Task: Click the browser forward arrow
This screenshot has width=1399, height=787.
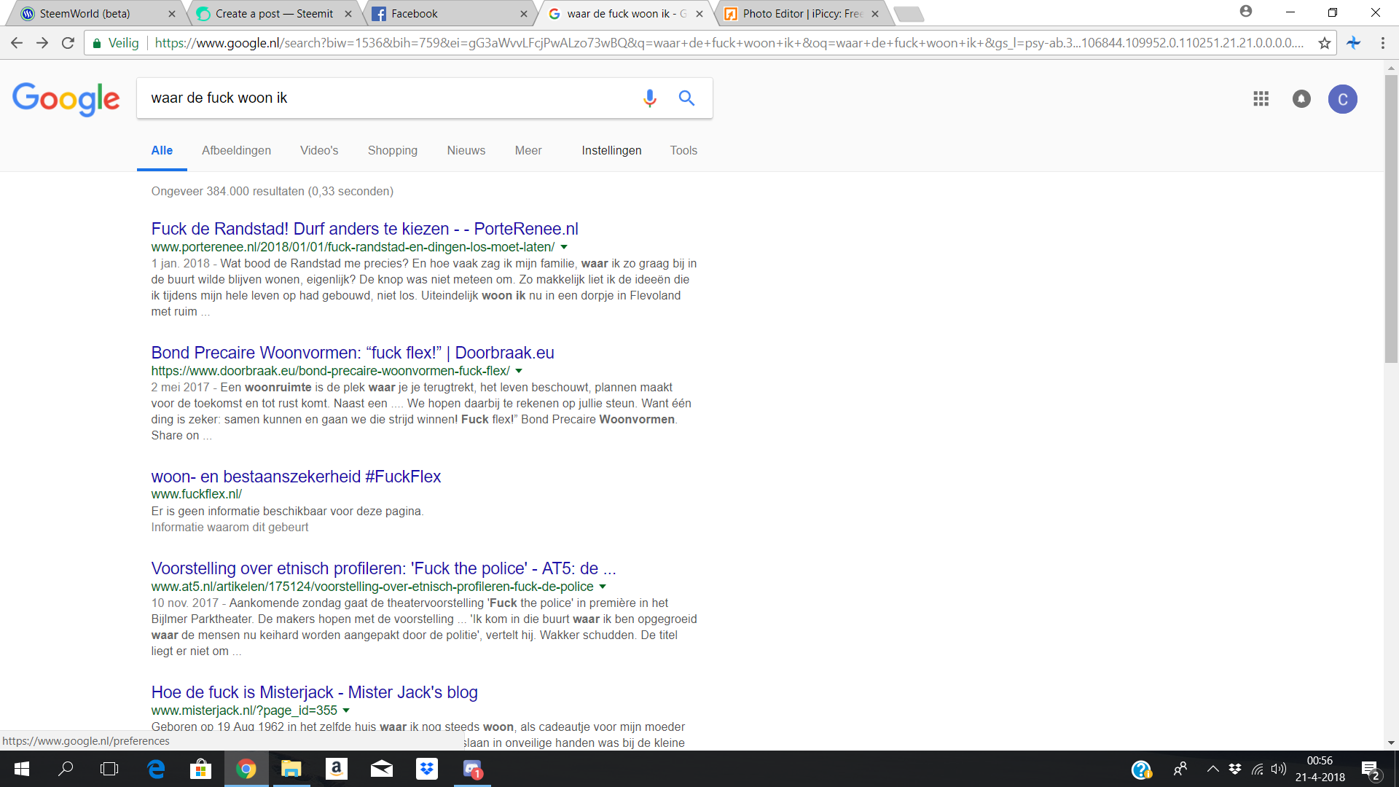Action: [42, 43]
